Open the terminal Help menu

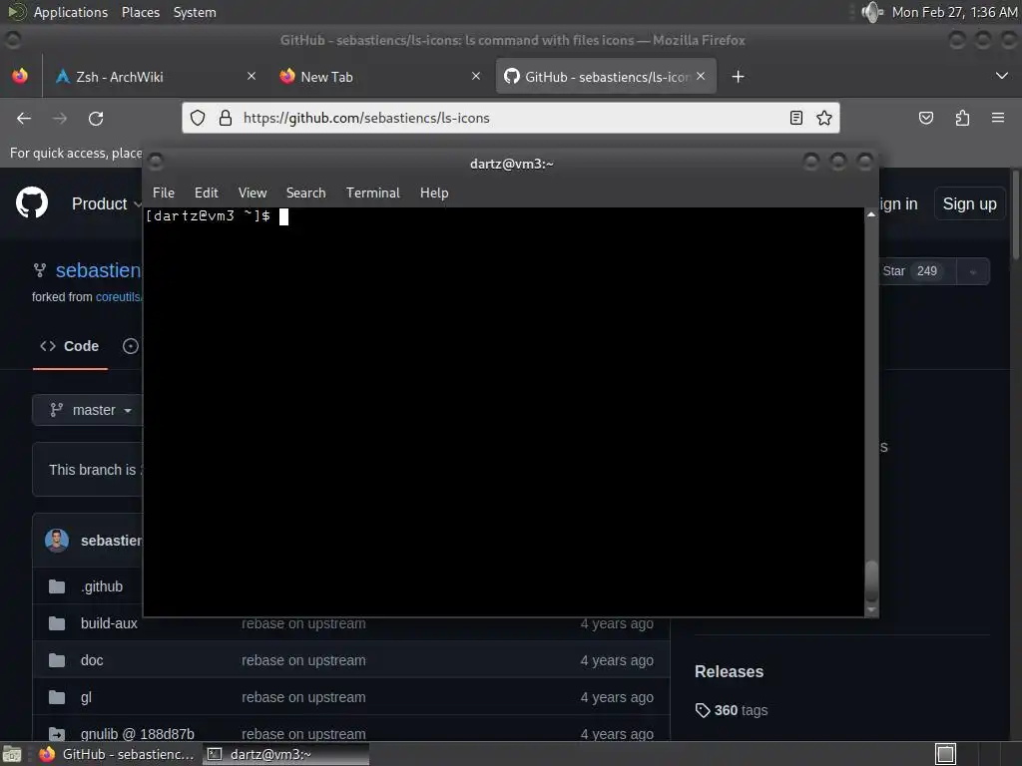click(x=434, y=192)
